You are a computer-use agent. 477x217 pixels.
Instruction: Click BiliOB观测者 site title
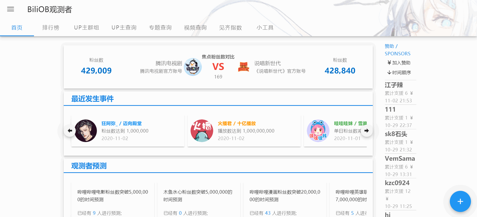pos(50,10)
